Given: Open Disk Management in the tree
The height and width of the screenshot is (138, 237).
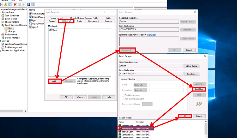Looking at the screenshot, I should click(12, 47).
